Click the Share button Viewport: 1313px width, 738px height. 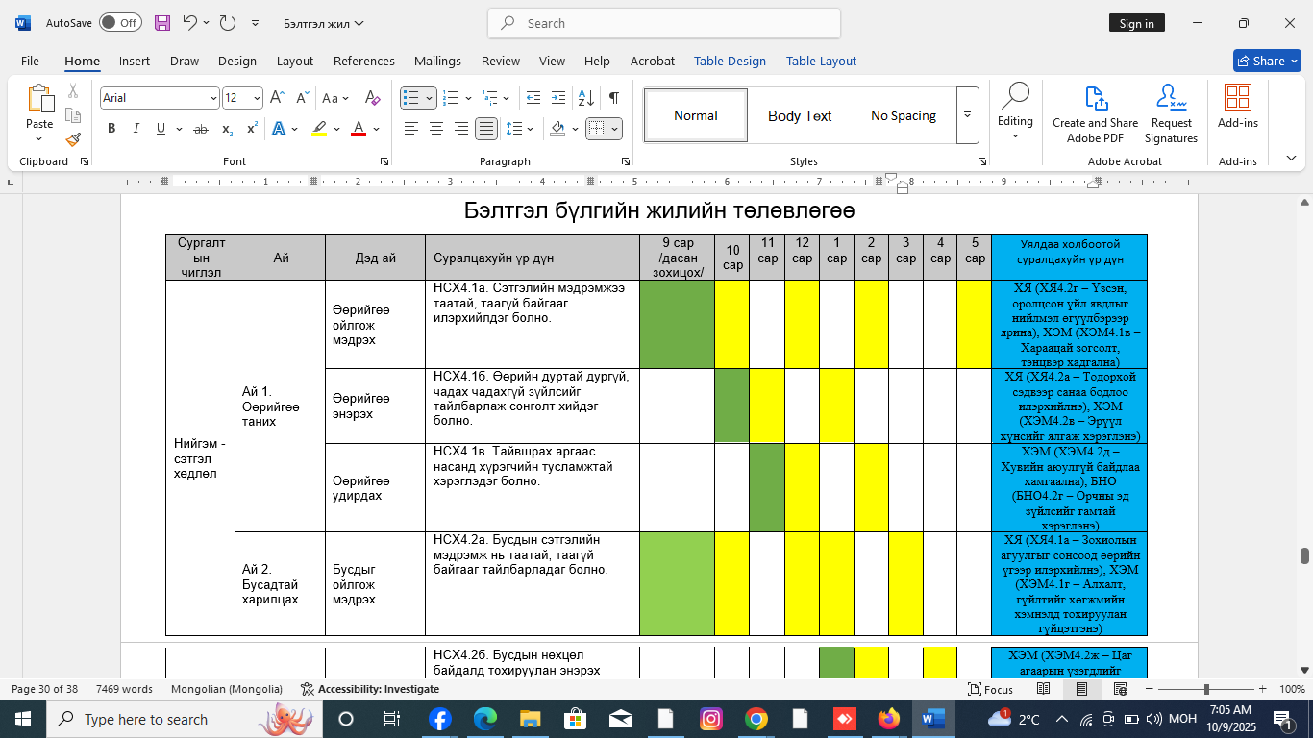point(1266,61)
